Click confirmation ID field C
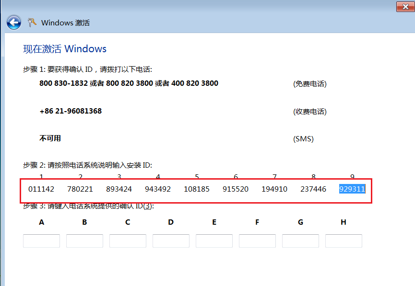 [x=128, y=241]
